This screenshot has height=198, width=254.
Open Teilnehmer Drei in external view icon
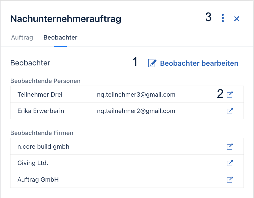(x=230, y=95)
